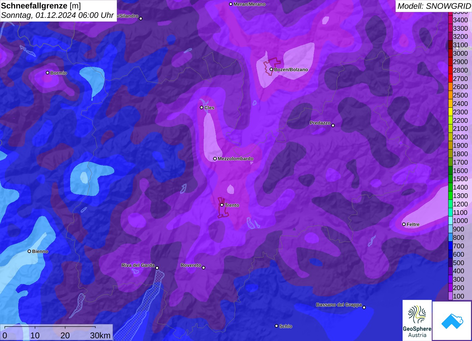Click the 1000 legend color swatch
472x341 pixels.
(x=450, y=221)
